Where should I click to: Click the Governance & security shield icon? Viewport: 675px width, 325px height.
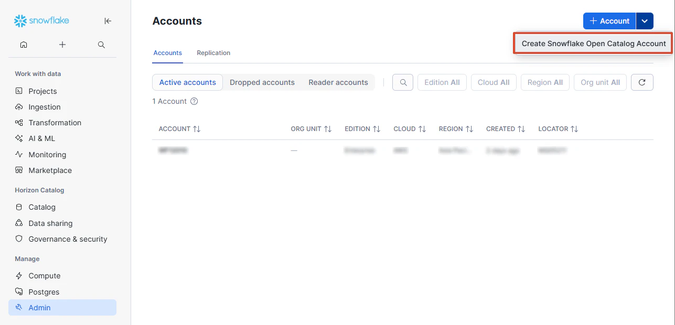[19, 239]
